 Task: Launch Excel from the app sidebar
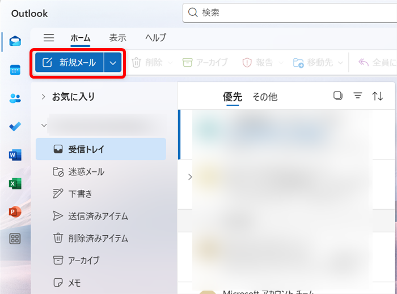pos(15,183)
